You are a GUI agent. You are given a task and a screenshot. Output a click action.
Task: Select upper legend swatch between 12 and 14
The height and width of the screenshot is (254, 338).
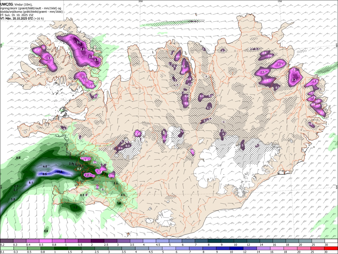[x=253, y=241]
